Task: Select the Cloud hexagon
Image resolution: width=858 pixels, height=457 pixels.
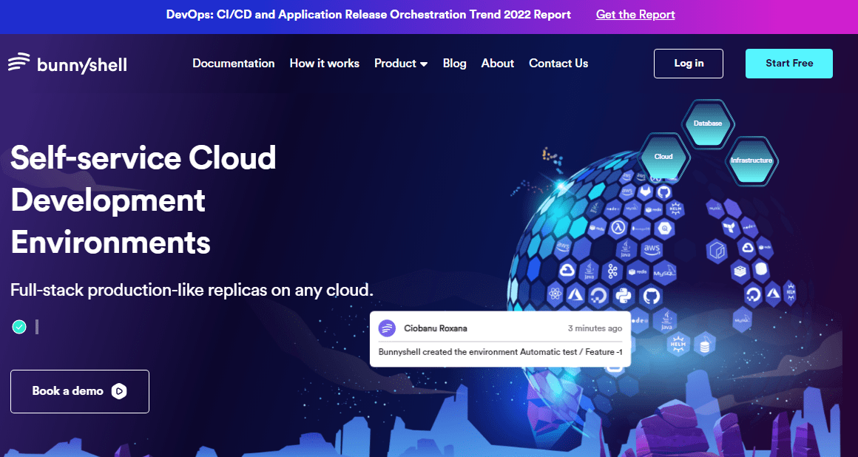Action: click(663, 157)
